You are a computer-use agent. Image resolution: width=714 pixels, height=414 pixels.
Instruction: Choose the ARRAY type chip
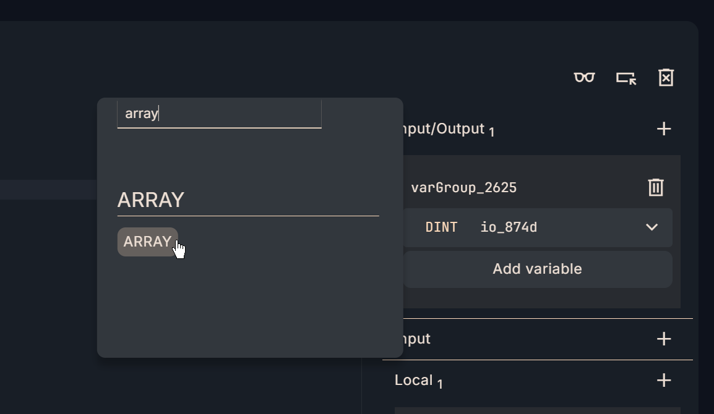pos(147,242)
